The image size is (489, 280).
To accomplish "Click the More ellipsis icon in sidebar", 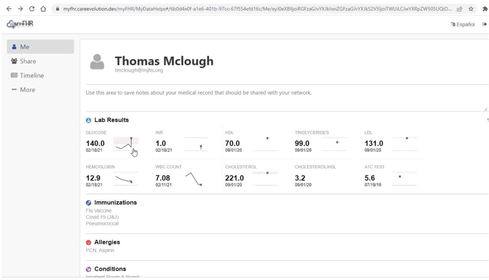I will coord(14,90).
